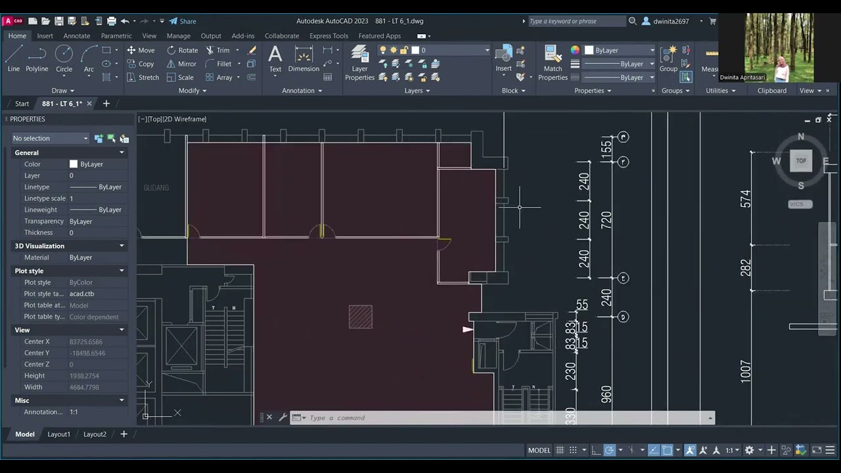Activate the Stretch tool

[143, 77]
